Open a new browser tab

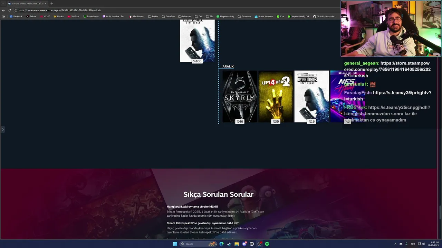(52, 3)
